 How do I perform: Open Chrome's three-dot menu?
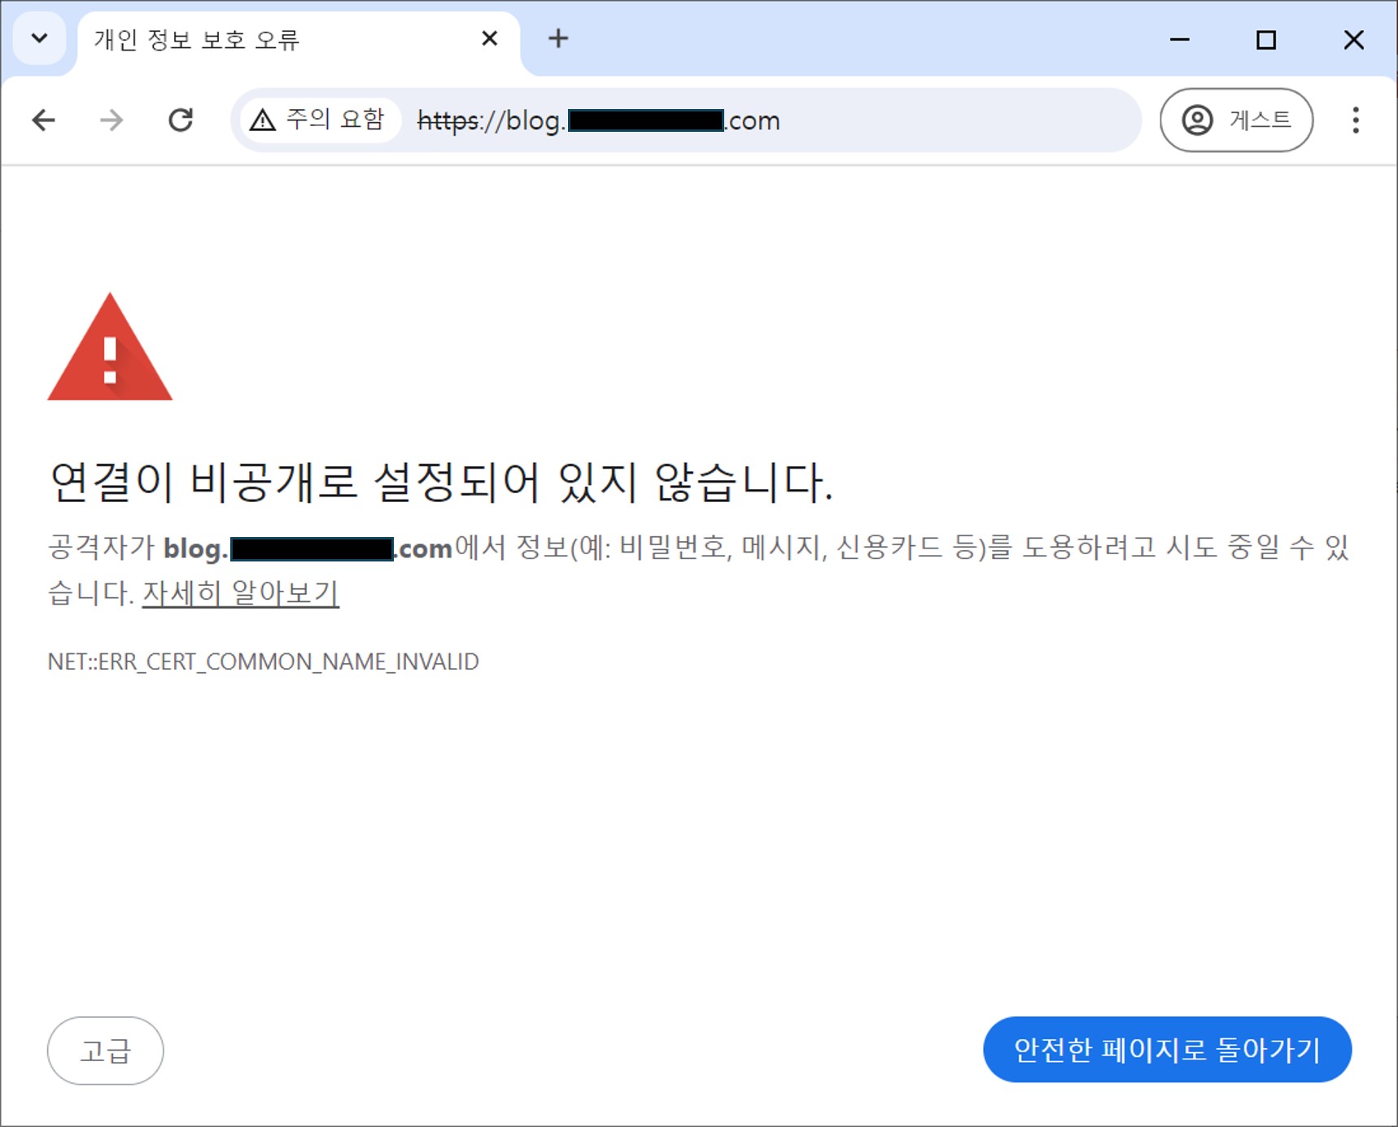point(1355,120)
